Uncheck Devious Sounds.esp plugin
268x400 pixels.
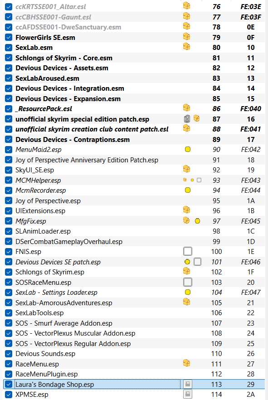coord(9,354)
